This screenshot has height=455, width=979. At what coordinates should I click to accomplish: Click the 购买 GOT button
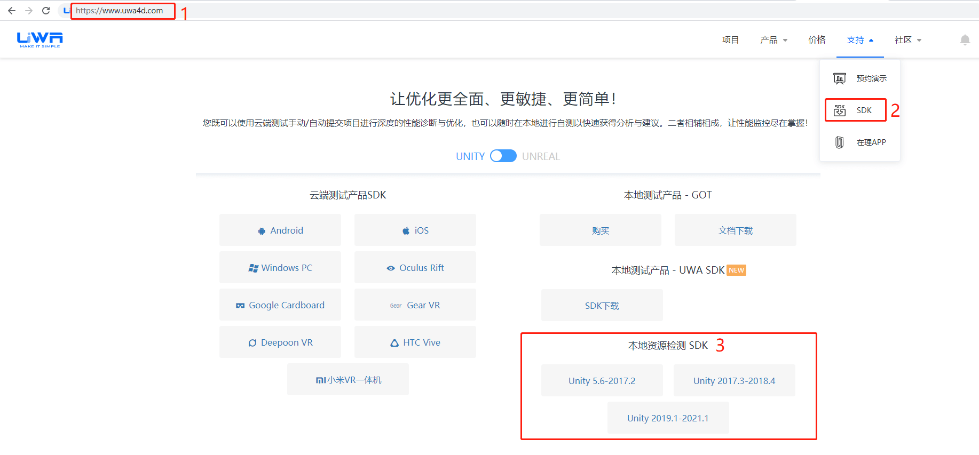point(601,230)
